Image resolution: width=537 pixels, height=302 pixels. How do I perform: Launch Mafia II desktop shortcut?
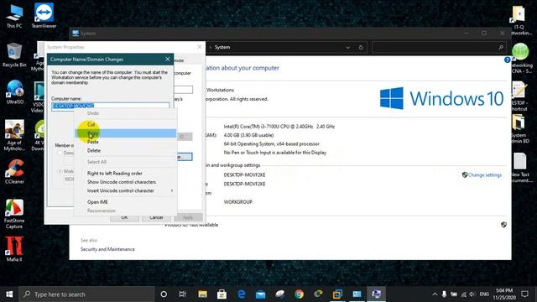(x=14, y=249)
